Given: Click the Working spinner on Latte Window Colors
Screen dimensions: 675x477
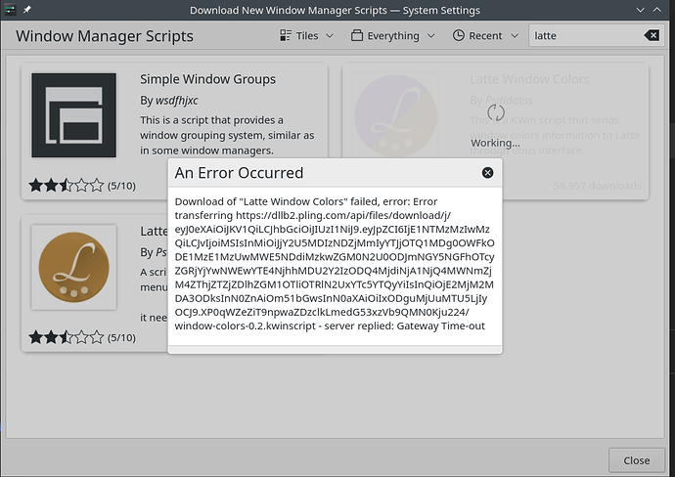Looking at the screenshot, I should [x=495, y=112].
